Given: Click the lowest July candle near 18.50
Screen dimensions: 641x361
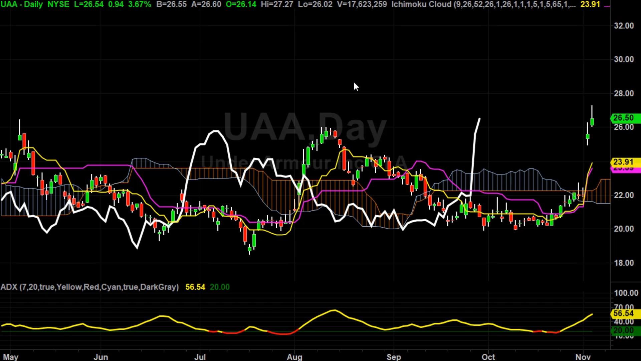Looking at the screenshot, I should pos(249,249).
